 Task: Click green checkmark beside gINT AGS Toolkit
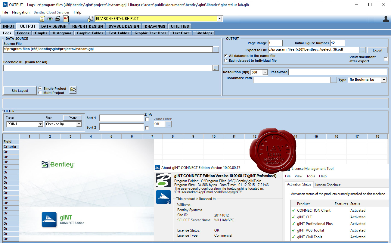(293, 230)
